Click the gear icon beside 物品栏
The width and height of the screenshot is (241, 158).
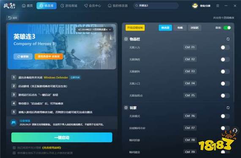(126, 39)
